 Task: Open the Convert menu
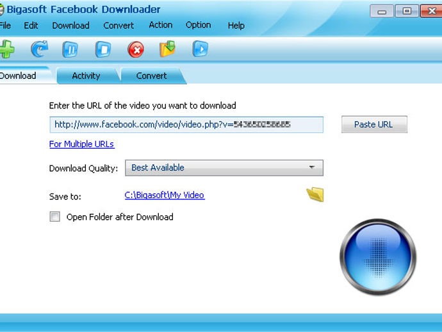[x=119, y=26]
